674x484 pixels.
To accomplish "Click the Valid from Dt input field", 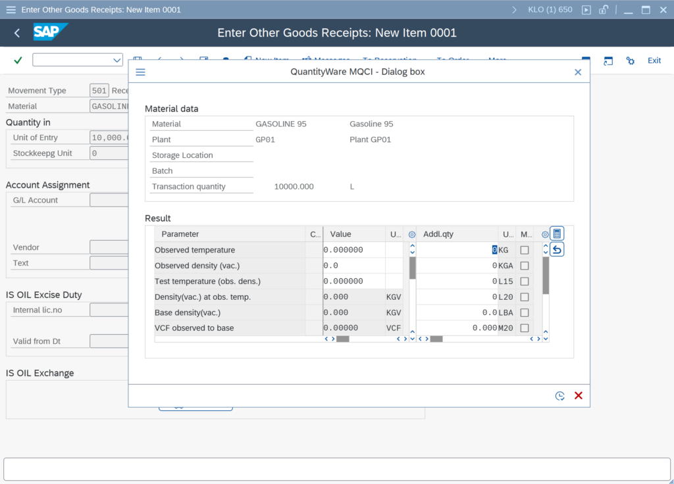I will (109, 341).
